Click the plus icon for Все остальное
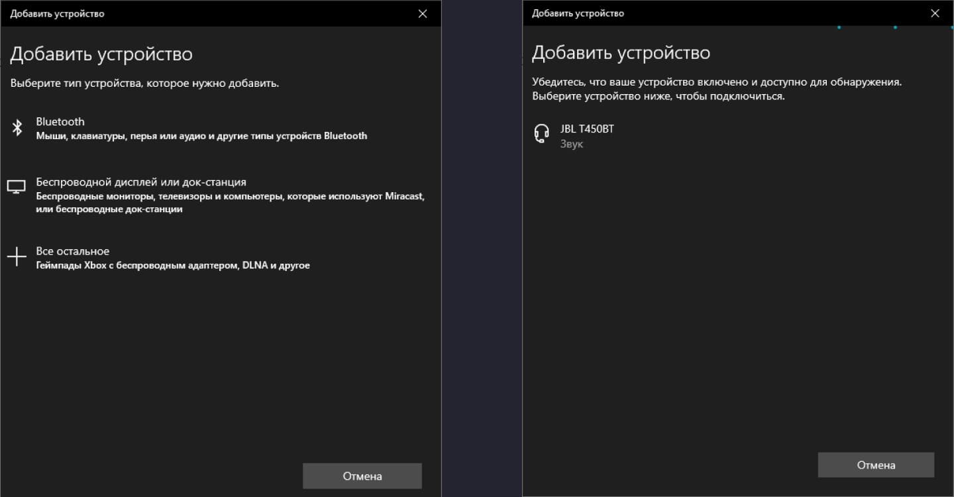 [x=17, y=256]
